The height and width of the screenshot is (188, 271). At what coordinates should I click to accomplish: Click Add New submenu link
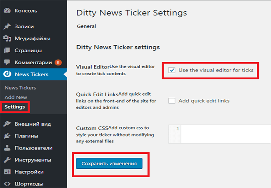[x=16, y=97]
